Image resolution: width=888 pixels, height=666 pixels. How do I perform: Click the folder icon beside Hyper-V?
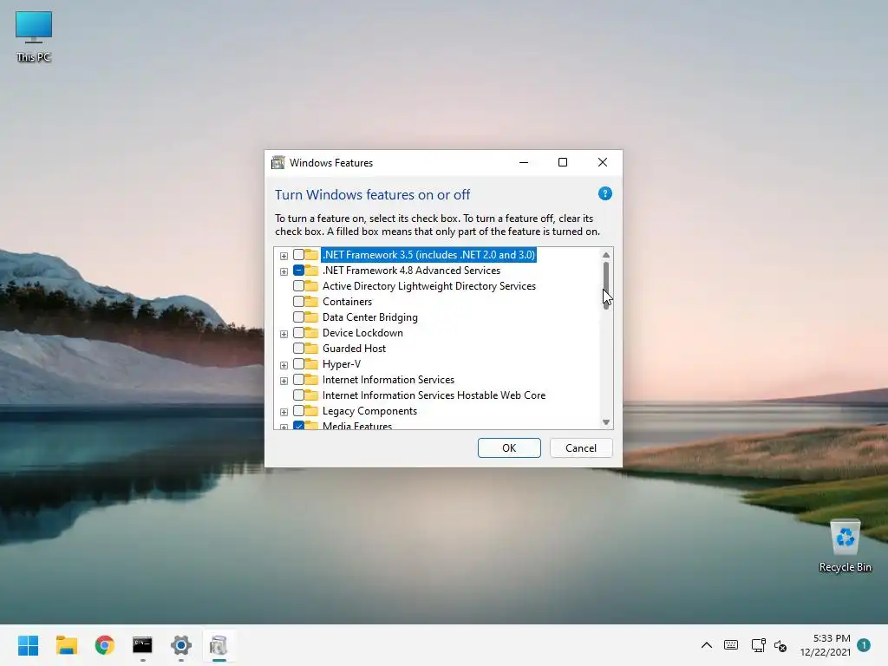311,363
